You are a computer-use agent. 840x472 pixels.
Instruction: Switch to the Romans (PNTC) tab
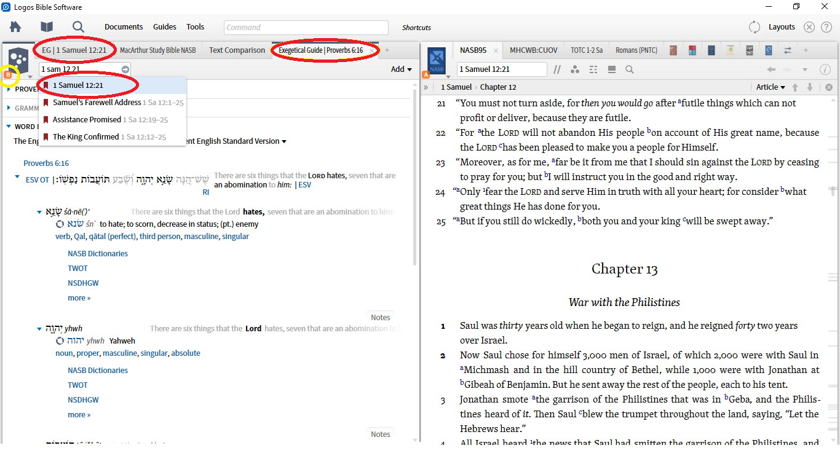[x=636, y=50]
